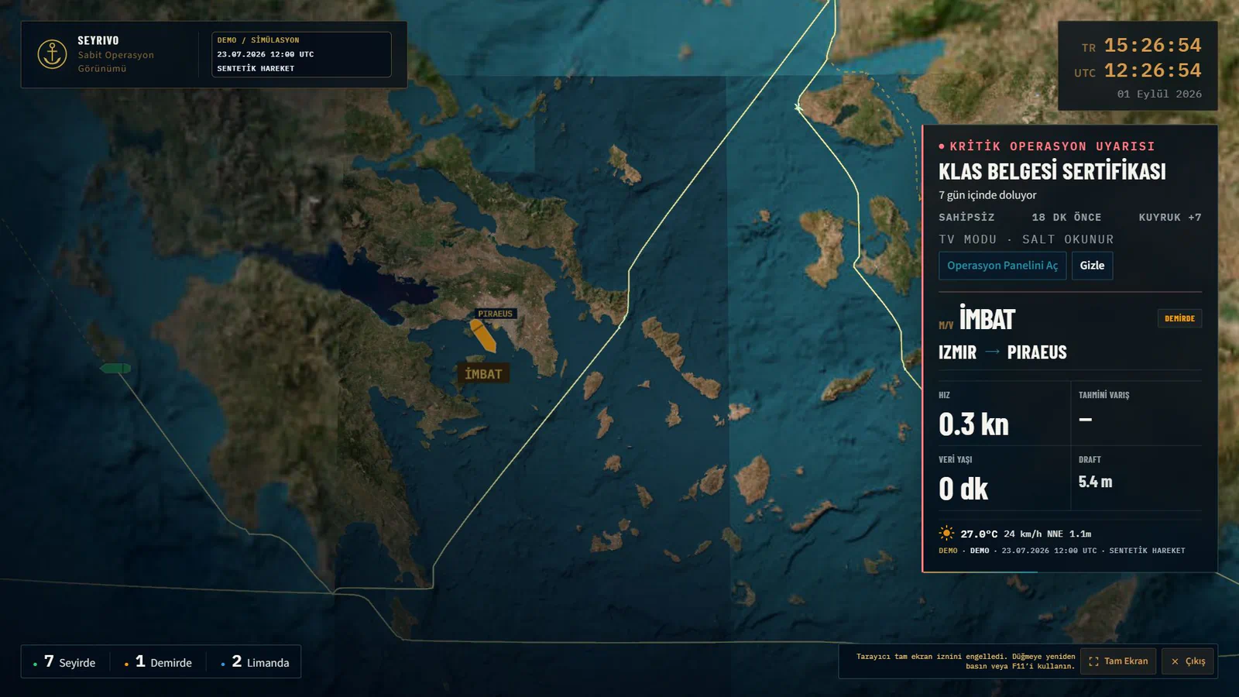Click the X icon in Çıkış button
Screen dimensions: 1239x697
[x=1175, y=661]
